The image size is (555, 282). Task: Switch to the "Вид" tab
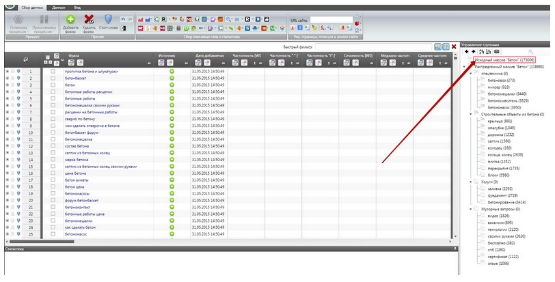79,6
